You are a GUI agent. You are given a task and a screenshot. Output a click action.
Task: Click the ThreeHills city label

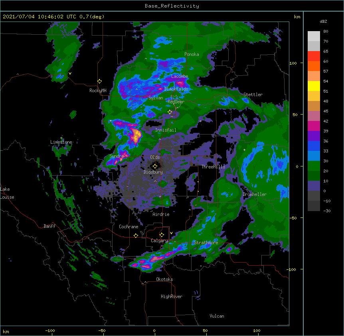213,167
